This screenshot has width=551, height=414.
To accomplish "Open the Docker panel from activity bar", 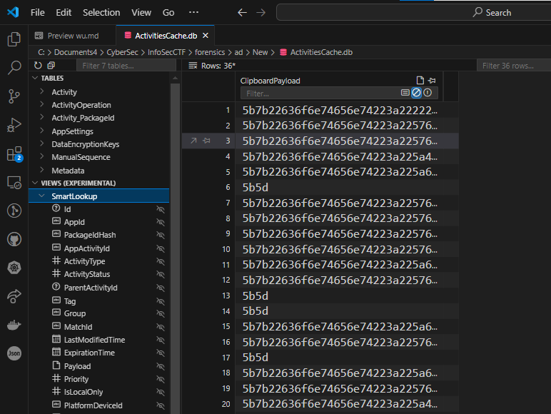I will click(x=14, y=325).
